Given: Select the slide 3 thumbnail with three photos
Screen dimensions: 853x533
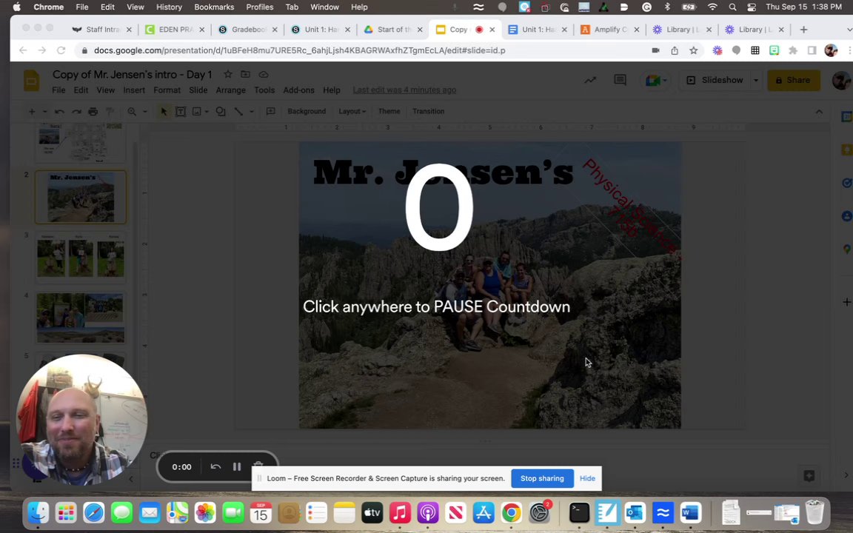Looking at the screenshot, I should pos(81,258).
